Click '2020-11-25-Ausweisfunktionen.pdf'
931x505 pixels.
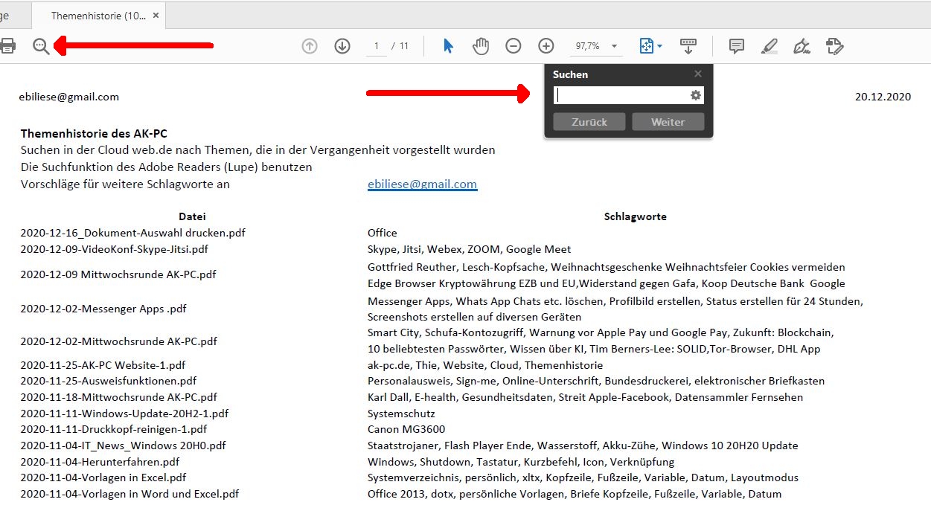109,381
